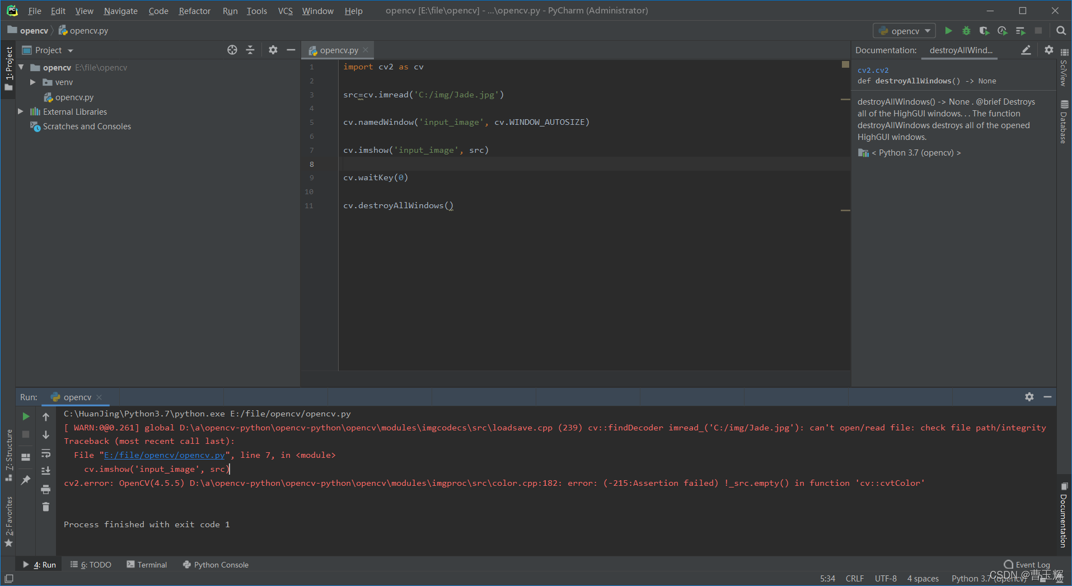
Task: Click opencv breadcrumb in navigation bar
Action: pyautogui.click(x=29, y=31)
